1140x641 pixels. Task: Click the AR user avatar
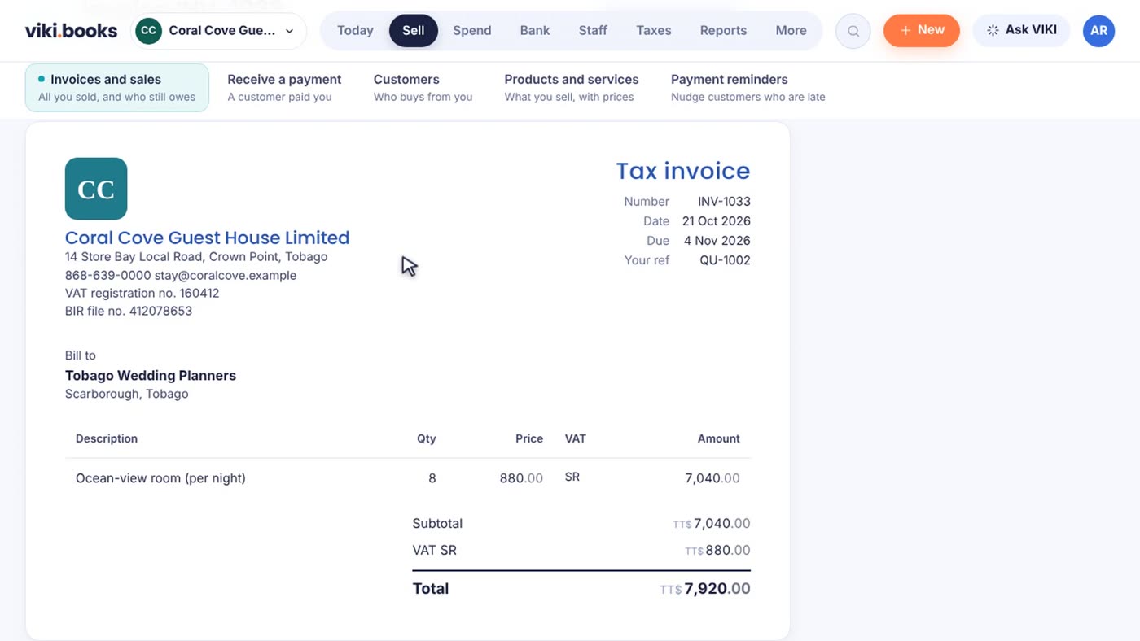1098,31
